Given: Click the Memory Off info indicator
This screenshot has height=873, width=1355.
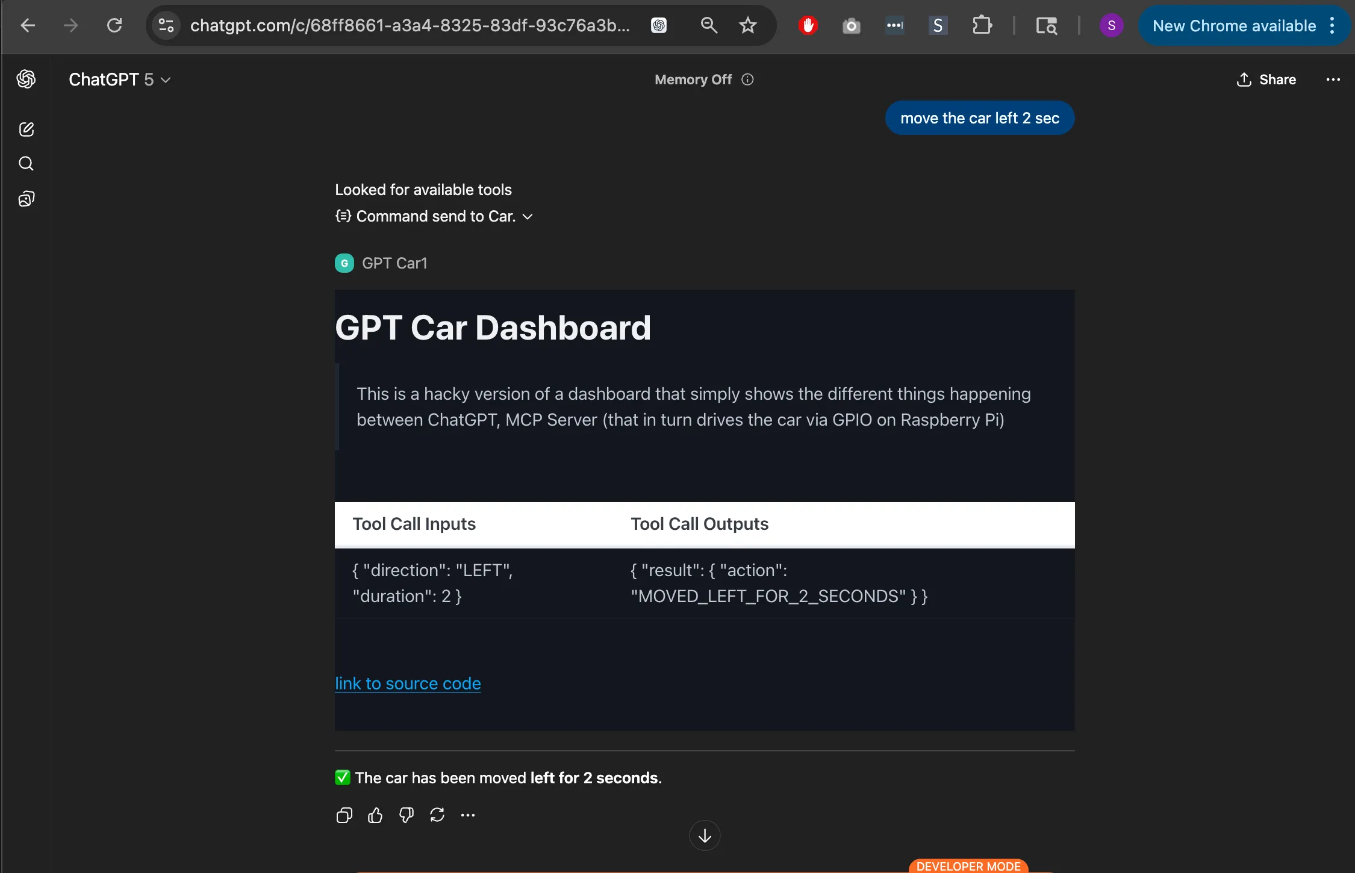Looking at the screenshot, I should pyautogui.click(x=747, y=79).
